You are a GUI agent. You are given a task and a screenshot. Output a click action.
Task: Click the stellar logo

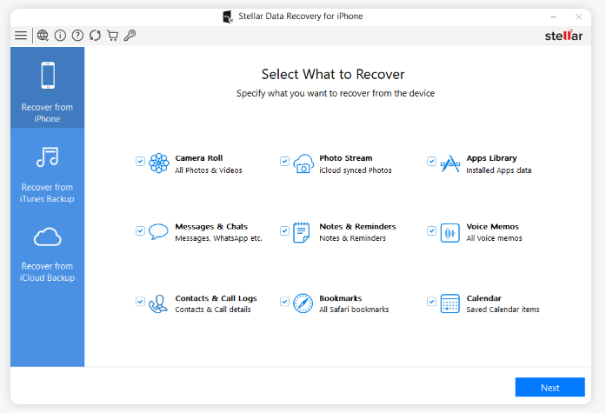[563, 36]
